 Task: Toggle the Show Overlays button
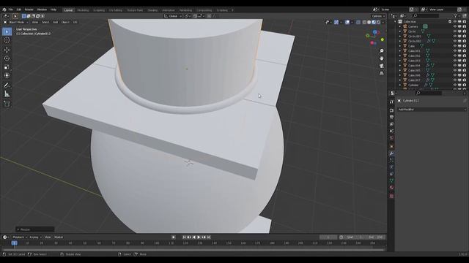tap(347, 22)
